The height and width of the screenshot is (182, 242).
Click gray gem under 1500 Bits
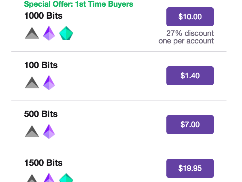(x=32, y=178)
